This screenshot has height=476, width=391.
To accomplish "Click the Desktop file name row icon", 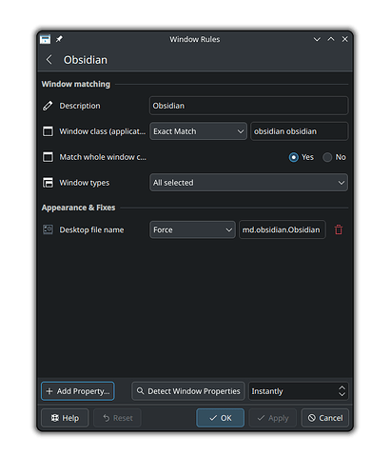I will click(48, 229).
